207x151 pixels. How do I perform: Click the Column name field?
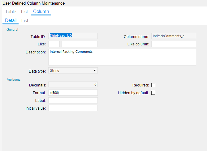pyautogui.click(x=174, y=36)
